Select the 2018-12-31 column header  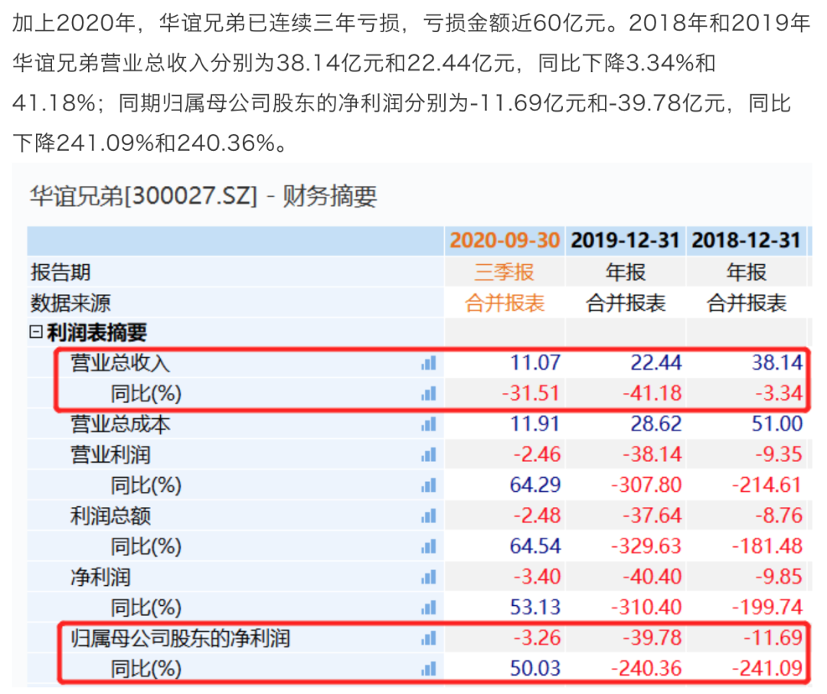[747, 241]
